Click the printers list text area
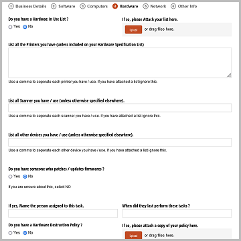The width and height of the screenshot is (241, 241). [x=120, y=63]
